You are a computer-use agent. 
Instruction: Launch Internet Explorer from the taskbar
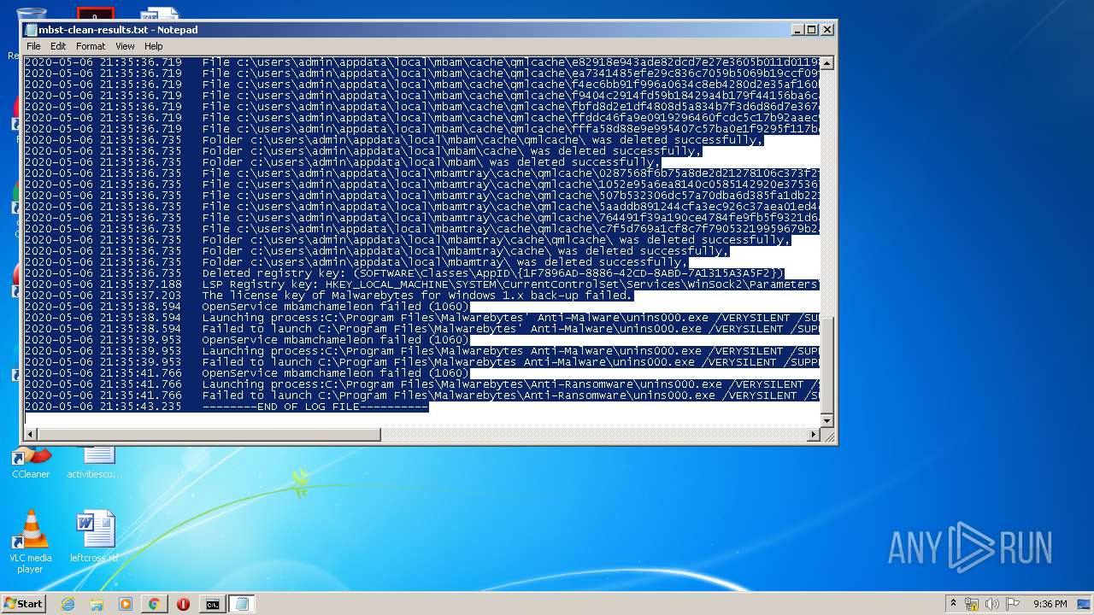tap(68, 604)
